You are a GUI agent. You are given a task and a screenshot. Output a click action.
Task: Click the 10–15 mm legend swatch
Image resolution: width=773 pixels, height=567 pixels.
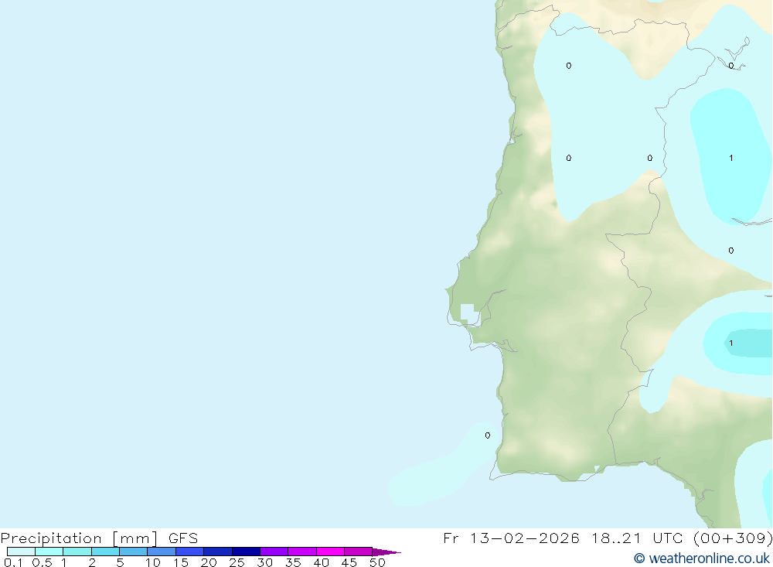(x=162, y=552)
